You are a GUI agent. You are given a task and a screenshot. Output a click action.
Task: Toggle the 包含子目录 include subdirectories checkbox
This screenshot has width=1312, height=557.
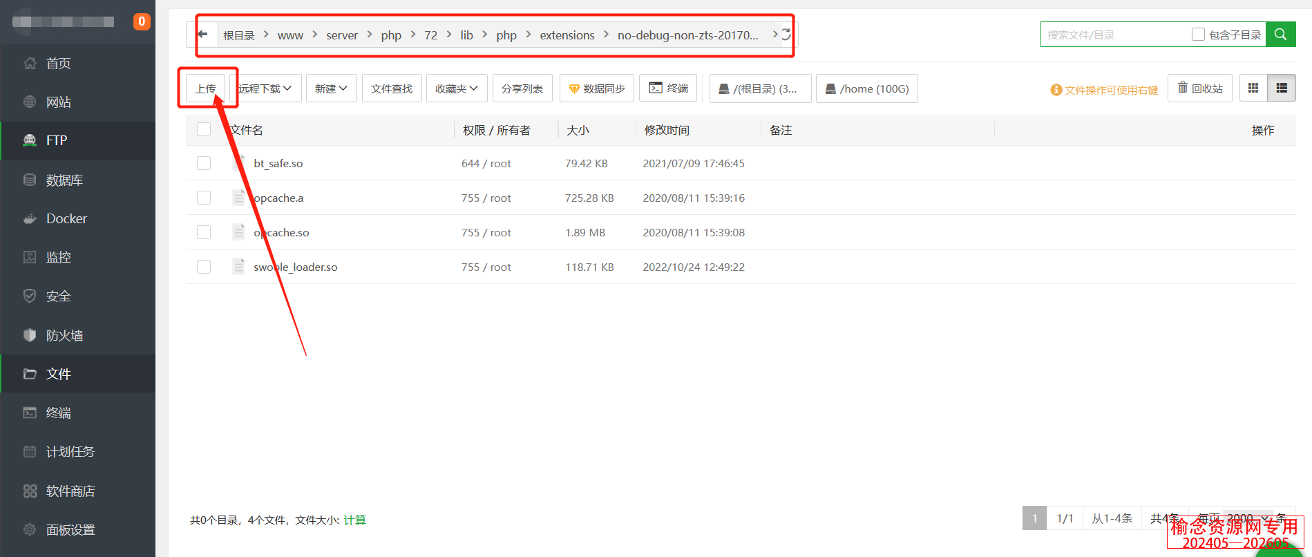coord(1199,34)
